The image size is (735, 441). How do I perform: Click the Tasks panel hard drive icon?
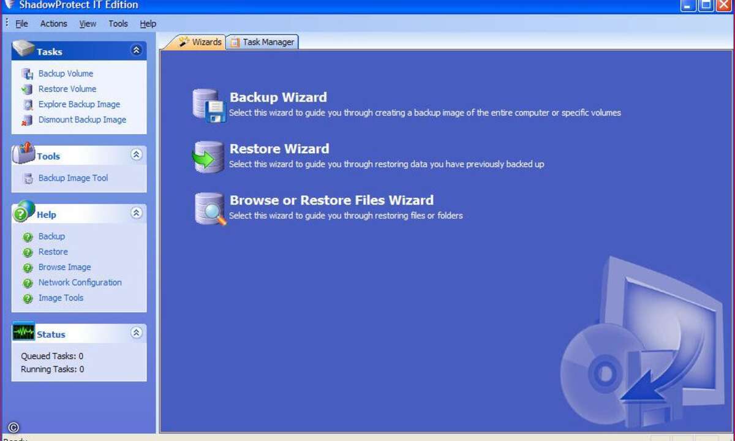pyautogui.click(x=24, y=49)
